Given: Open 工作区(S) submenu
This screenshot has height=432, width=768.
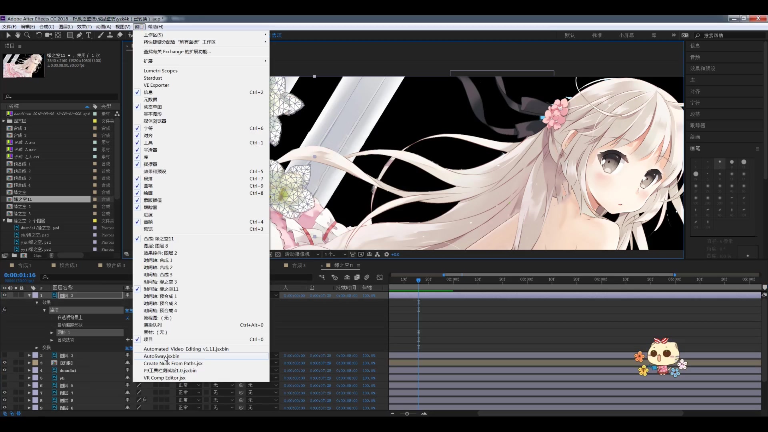Looking at the screenshot, I should coord(201,35).
